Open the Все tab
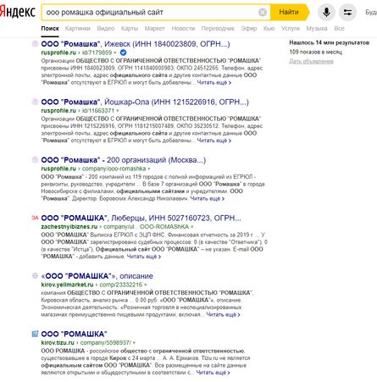 339,29
